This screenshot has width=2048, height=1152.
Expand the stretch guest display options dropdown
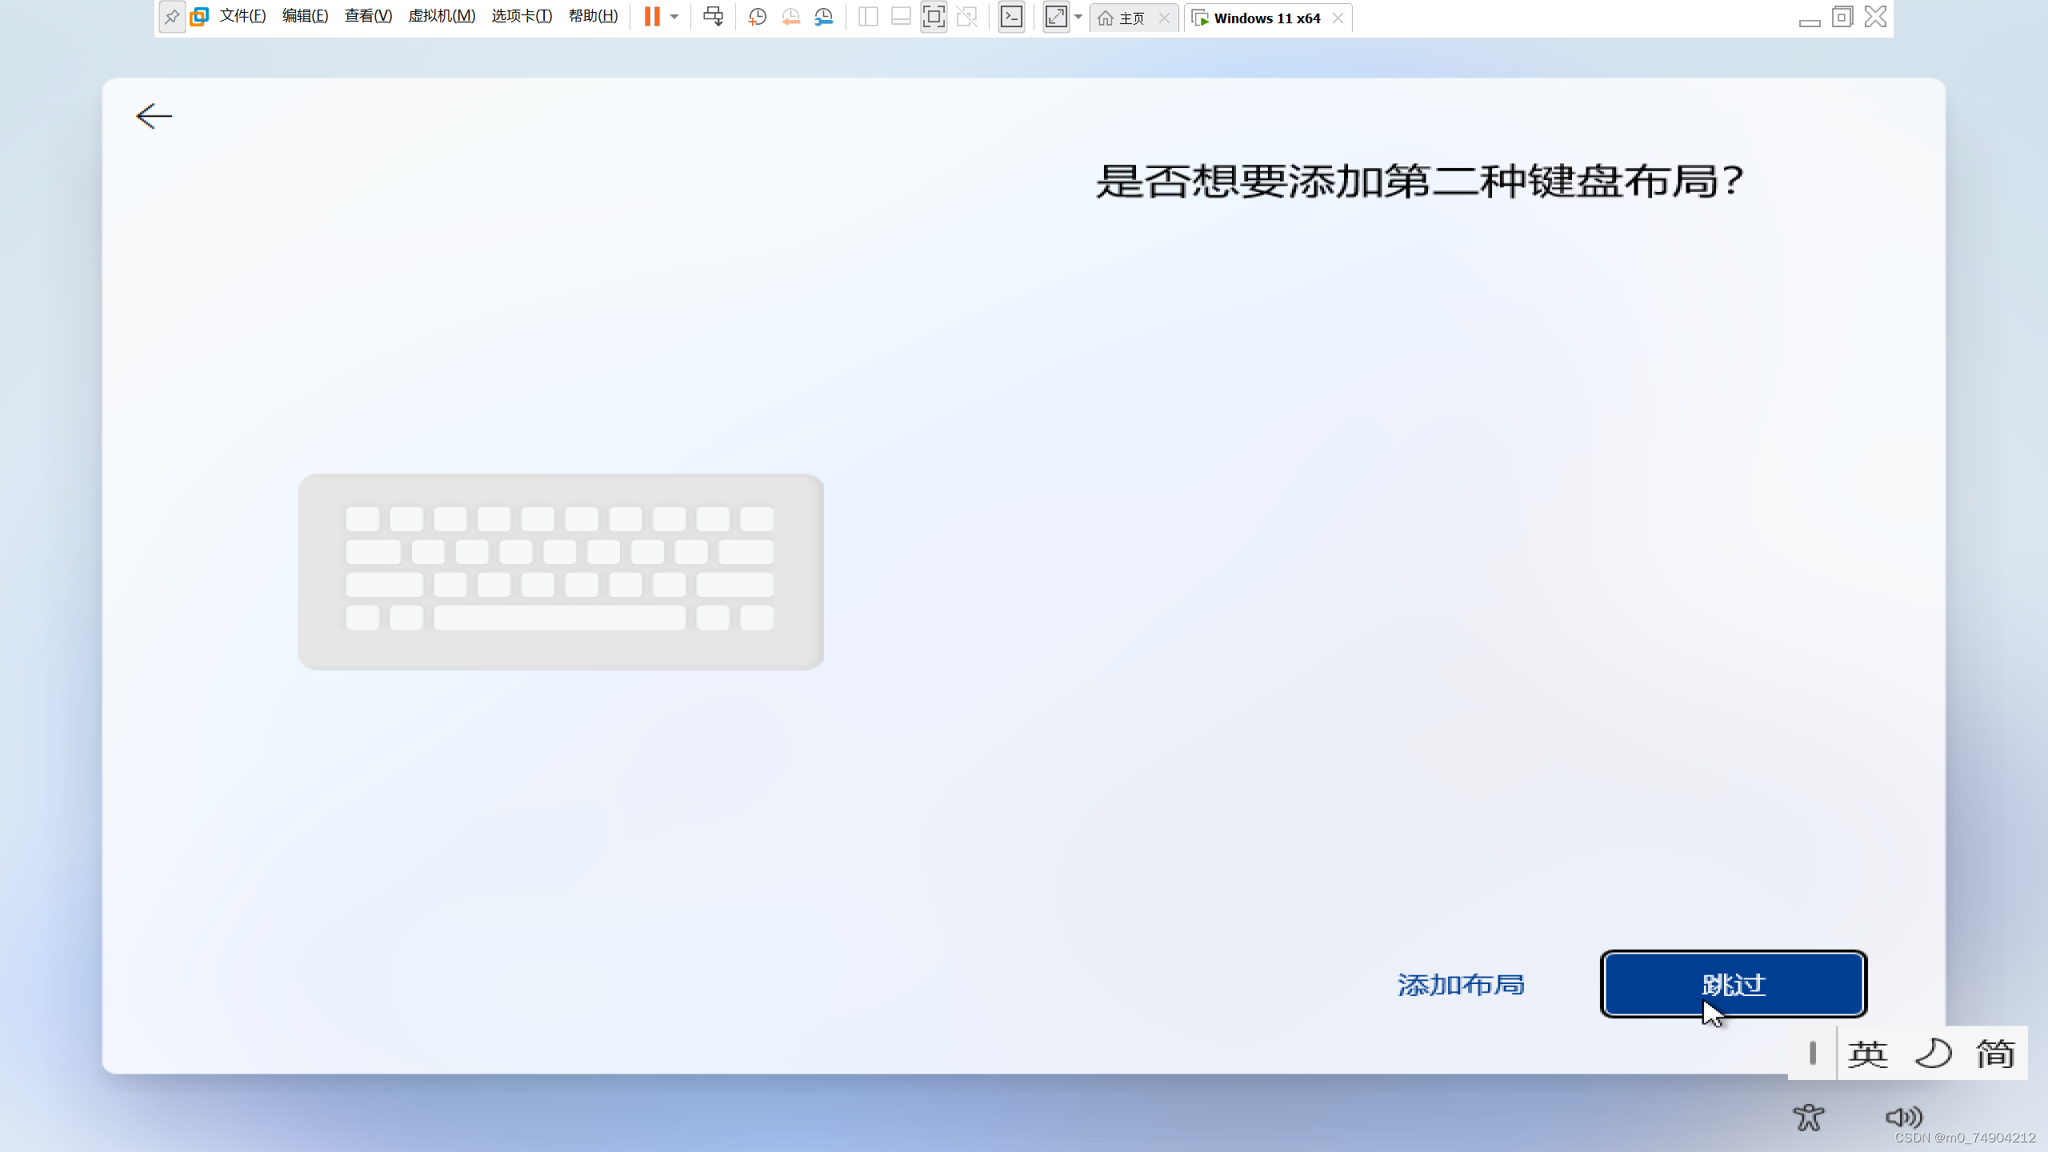pos(1079,16)
